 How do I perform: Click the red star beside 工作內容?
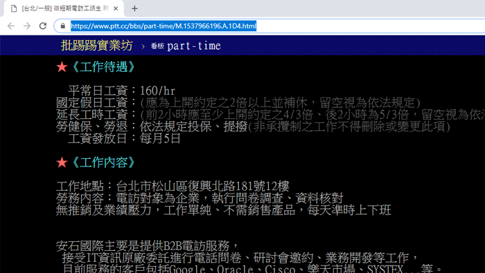[62, 162]
